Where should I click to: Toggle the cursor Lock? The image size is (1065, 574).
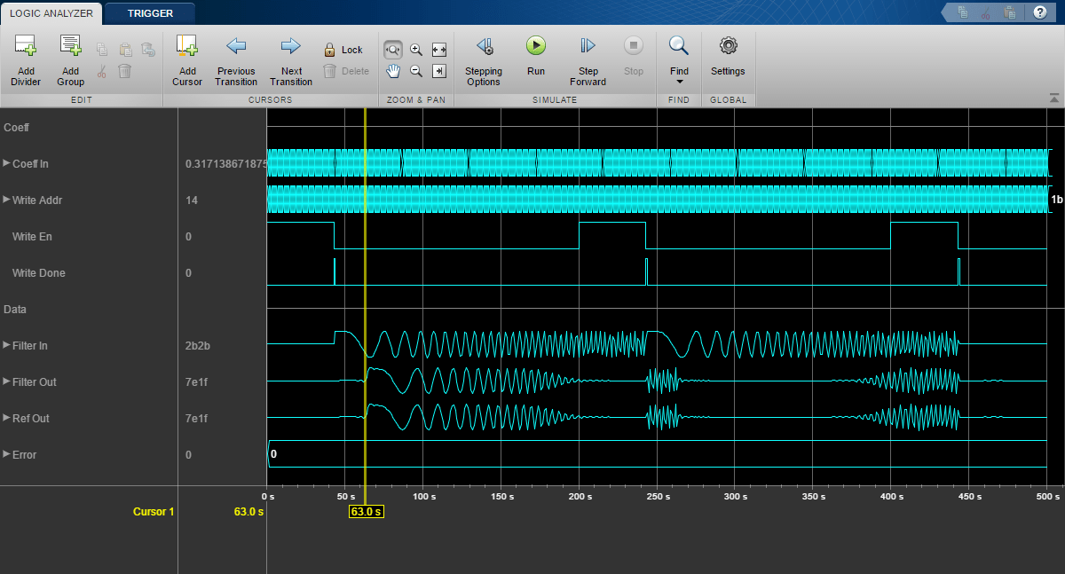(x=343, y=50)
